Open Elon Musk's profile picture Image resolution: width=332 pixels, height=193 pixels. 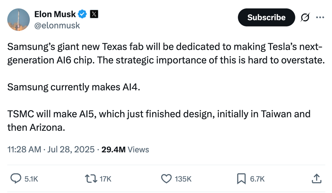click(18, 20)
